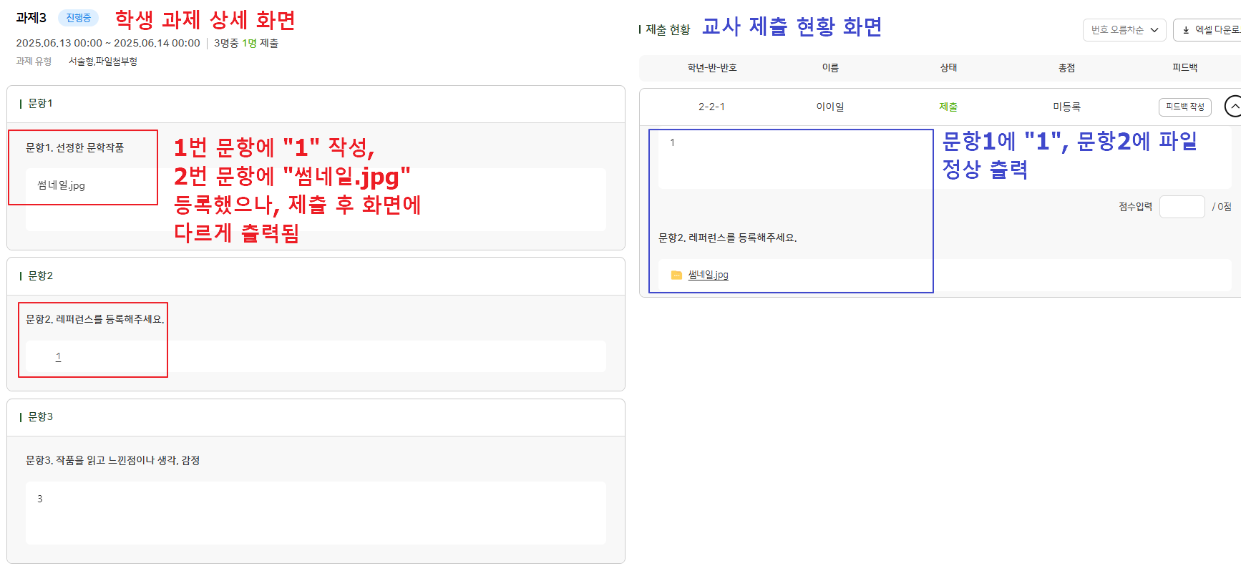
Task: Click the underlined 1 link in 문항2
Action: coord(59,356)
